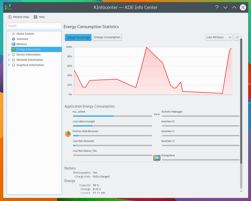Expand the Graphical Information tree node

pyautogui.click(x=9, y=65)
